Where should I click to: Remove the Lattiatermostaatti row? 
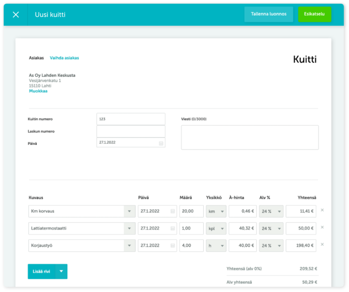(322, 227)
